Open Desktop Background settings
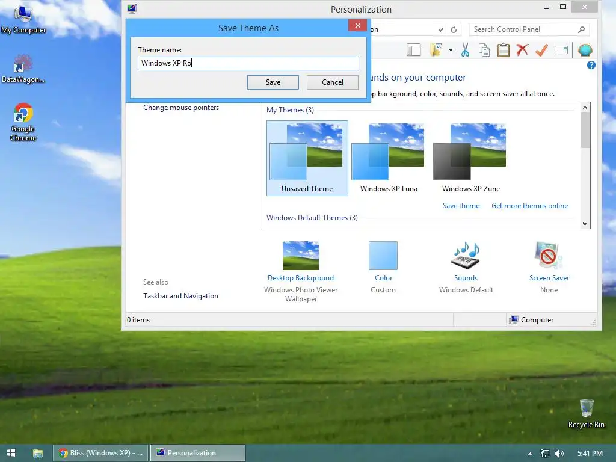 coord(301,256)
